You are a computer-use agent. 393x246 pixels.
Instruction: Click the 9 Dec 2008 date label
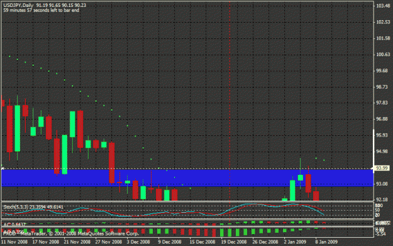point(170,242)
